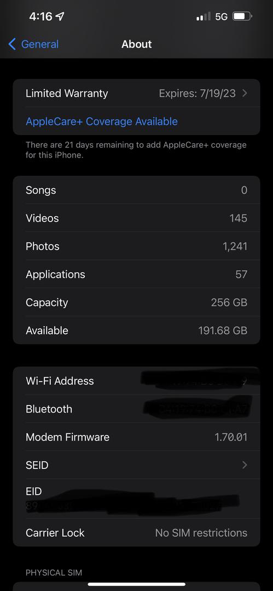This screenshot has height=591, width=273.
Task: Tap the location arrow beside the time
Action: [60, 16]
